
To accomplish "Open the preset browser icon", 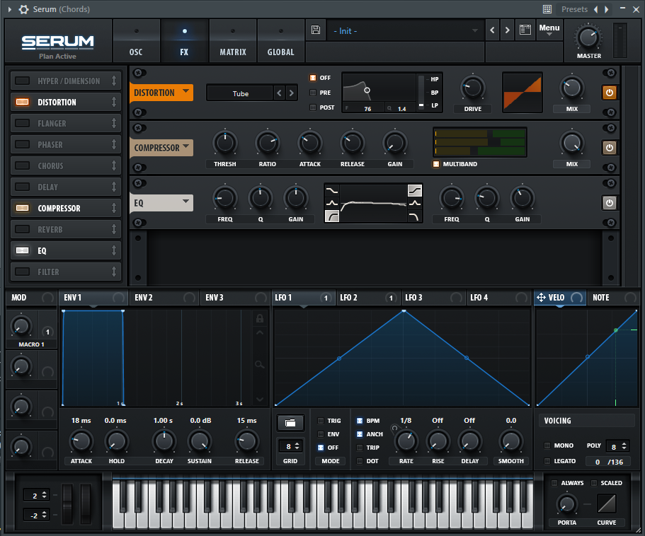I will click(x=525, y=30).
